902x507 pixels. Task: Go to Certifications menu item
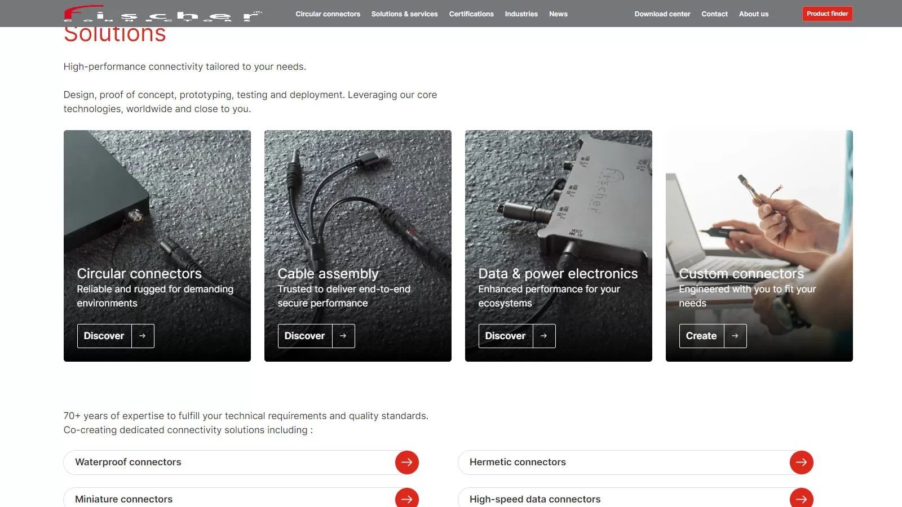[471, 14]
